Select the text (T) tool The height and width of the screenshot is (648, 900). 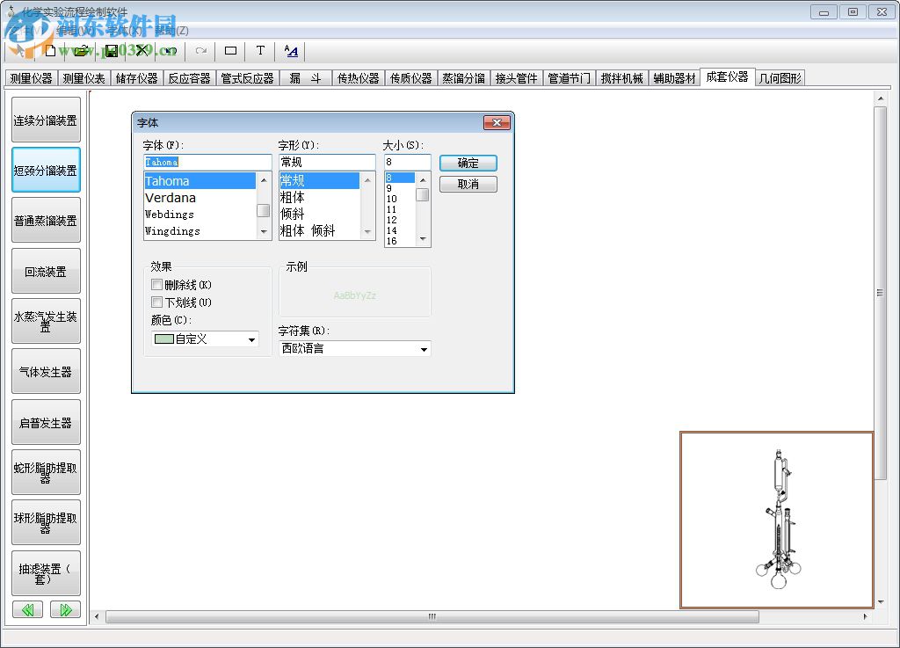[x=259, y=50]
